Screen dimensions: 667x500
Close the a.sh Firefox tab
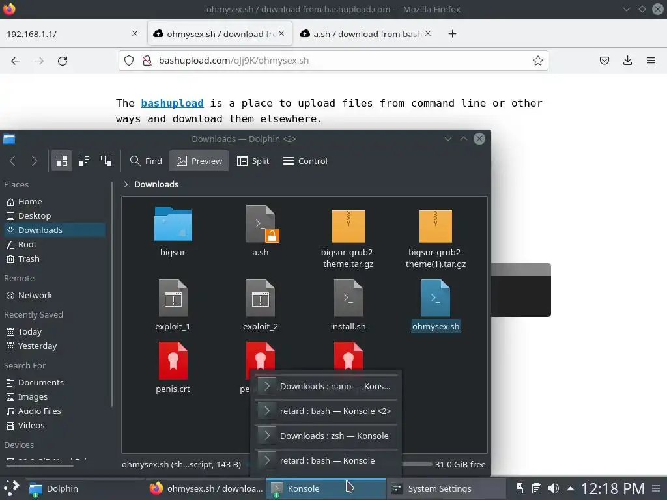tap(428, 33)
